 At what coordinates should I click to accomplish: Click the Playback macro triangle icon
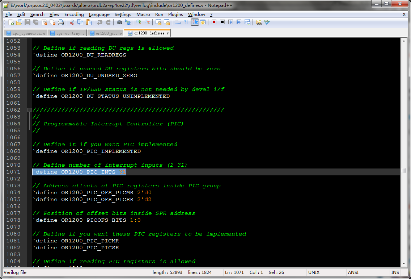[231, 22]
